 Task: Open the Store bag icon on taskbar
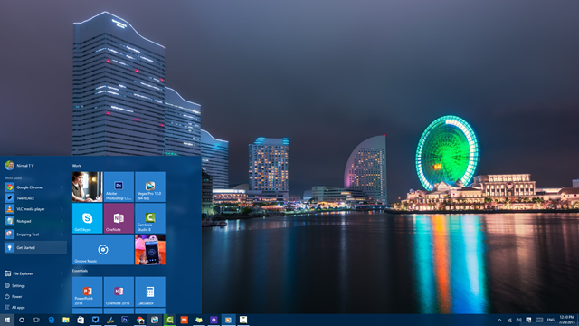[x=81, y=320]
